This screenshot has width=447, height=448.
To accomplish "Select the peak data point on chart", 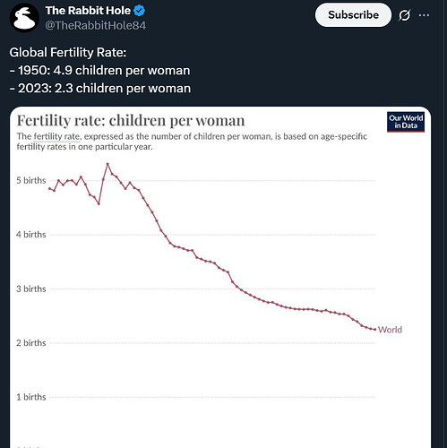I will 107,164.
